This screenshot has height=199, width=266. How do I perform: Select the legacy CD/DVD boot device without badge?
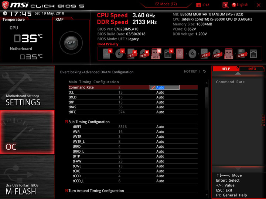[x=192, y=54]
